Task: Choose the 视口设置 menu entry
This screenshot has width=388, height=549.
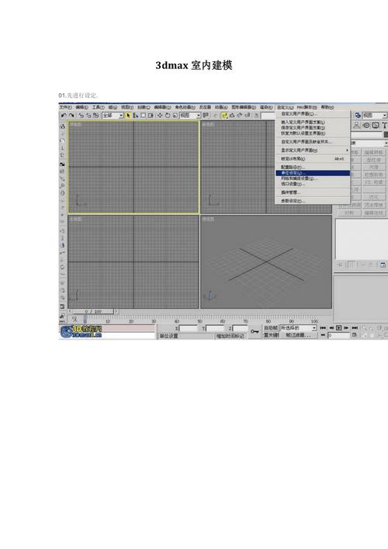Action: tap(313, 184)
